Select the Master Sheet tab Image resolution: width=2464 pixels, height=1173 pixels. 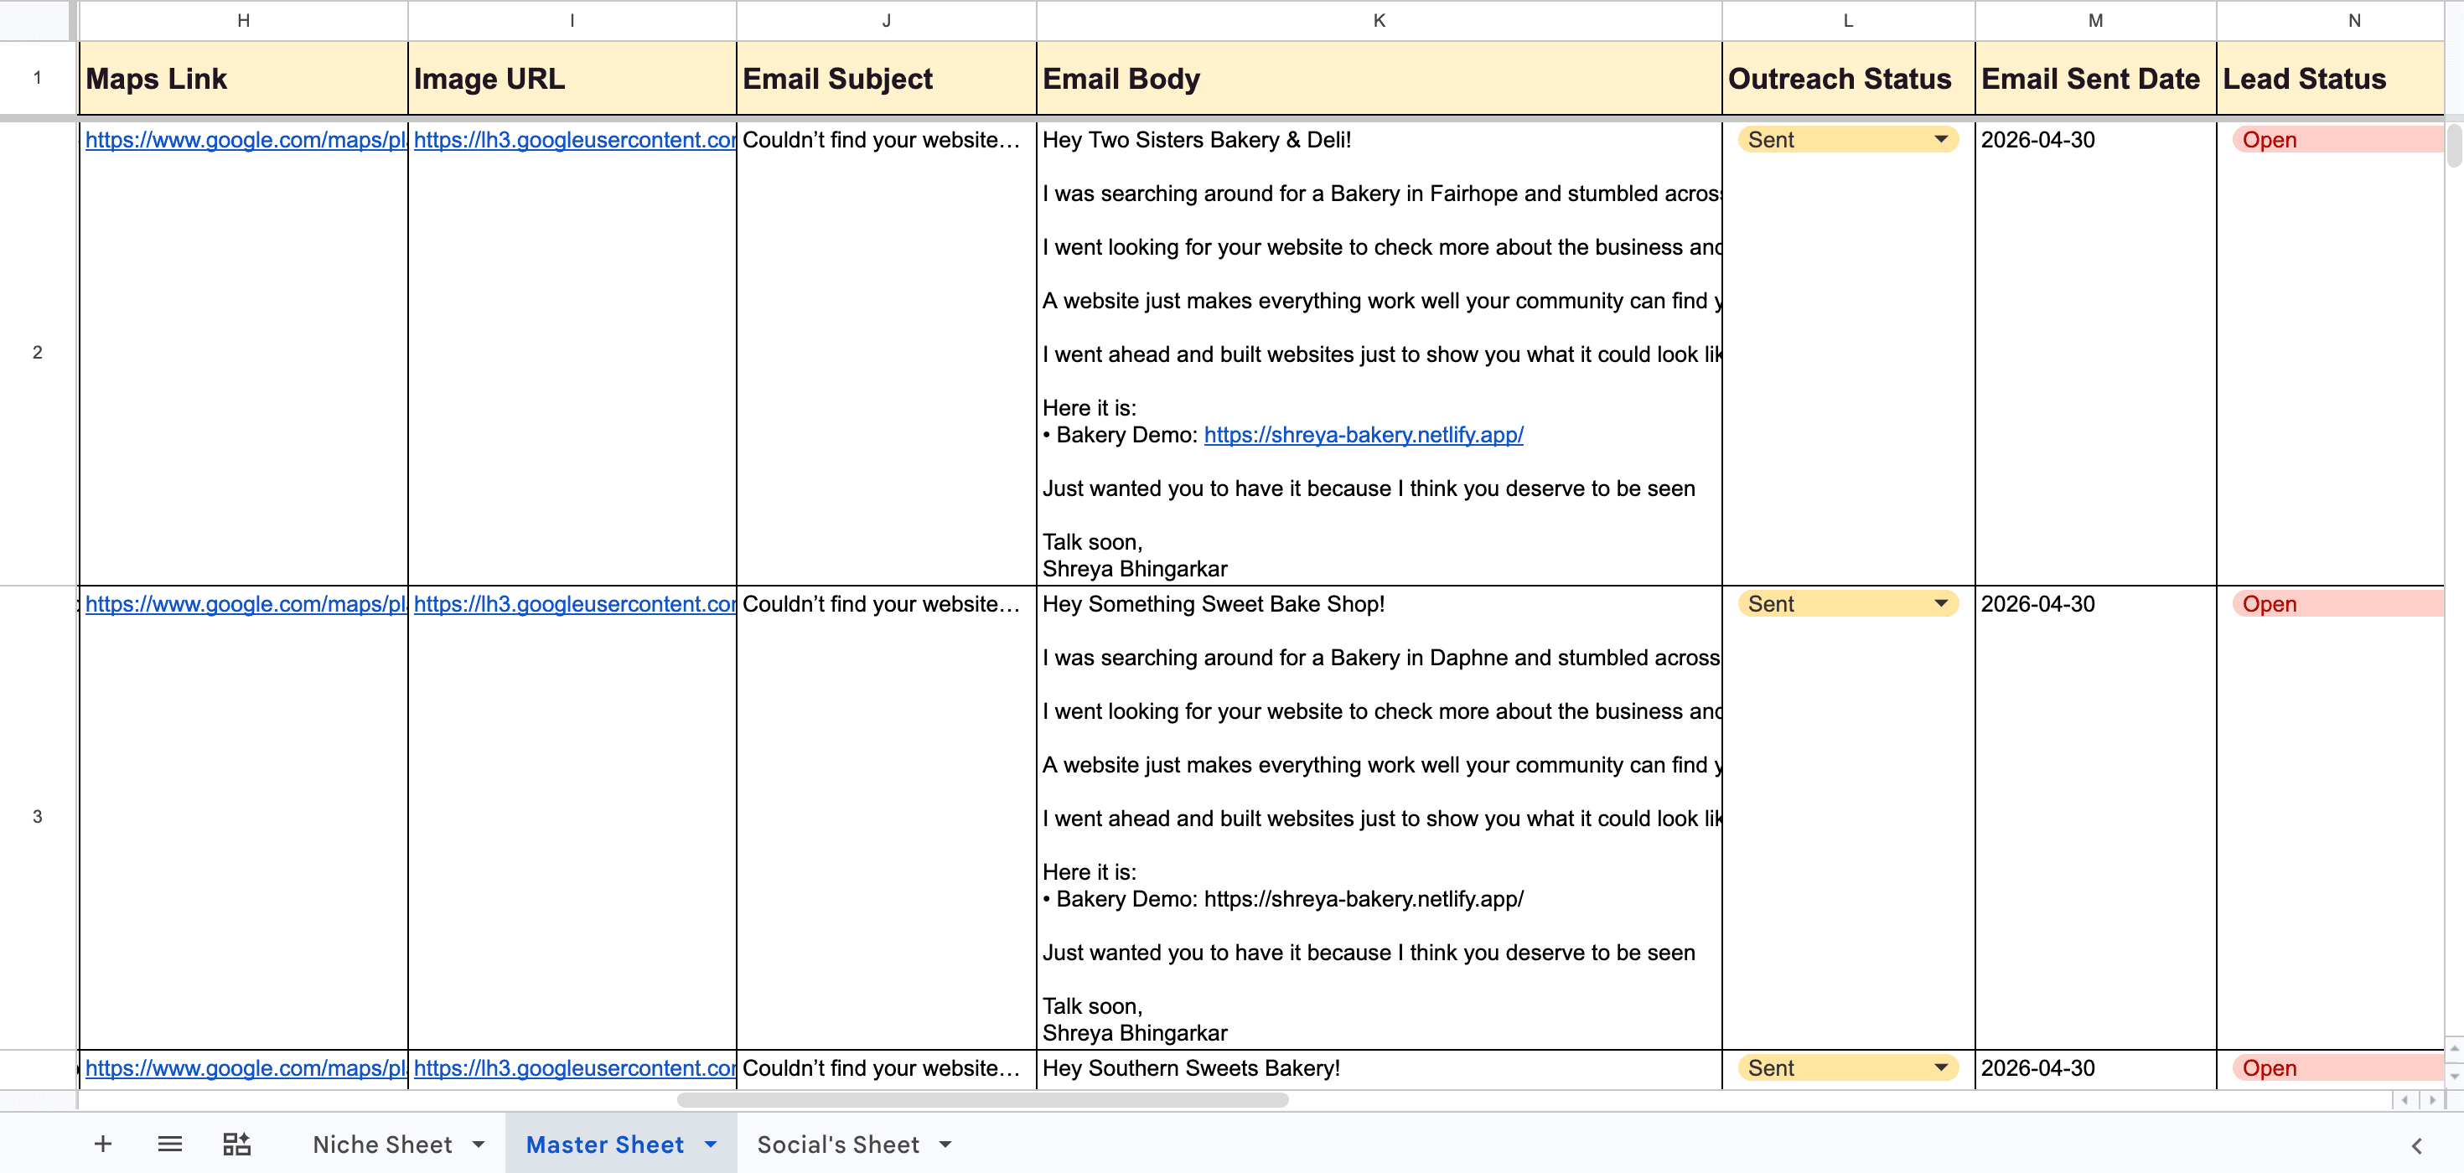click(x=604, y=1145)
